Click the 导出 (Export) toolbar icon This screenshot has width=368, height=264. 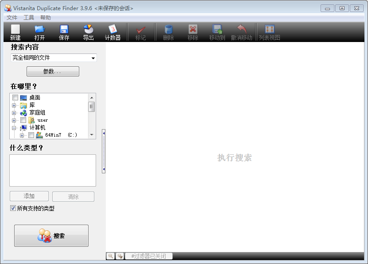pyautogui.click(x=88, y=32)
